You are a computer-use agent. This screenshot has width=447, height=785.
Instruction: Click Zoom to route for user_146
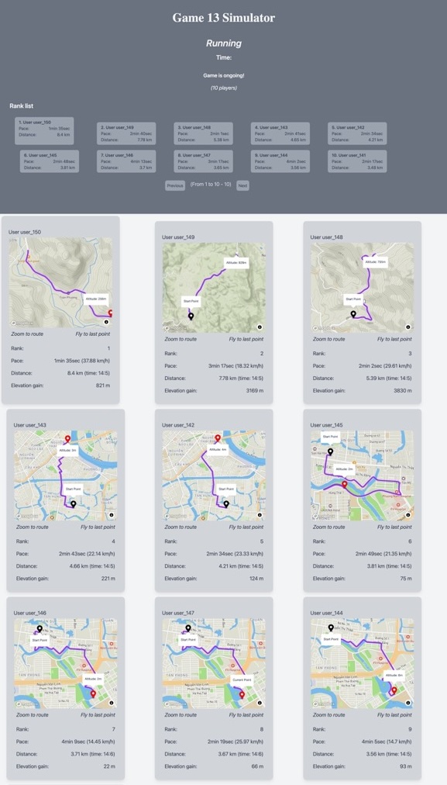point(32,714)
